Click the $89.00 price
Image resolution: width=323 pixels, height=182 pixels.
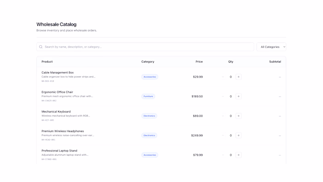coord(198,116)
